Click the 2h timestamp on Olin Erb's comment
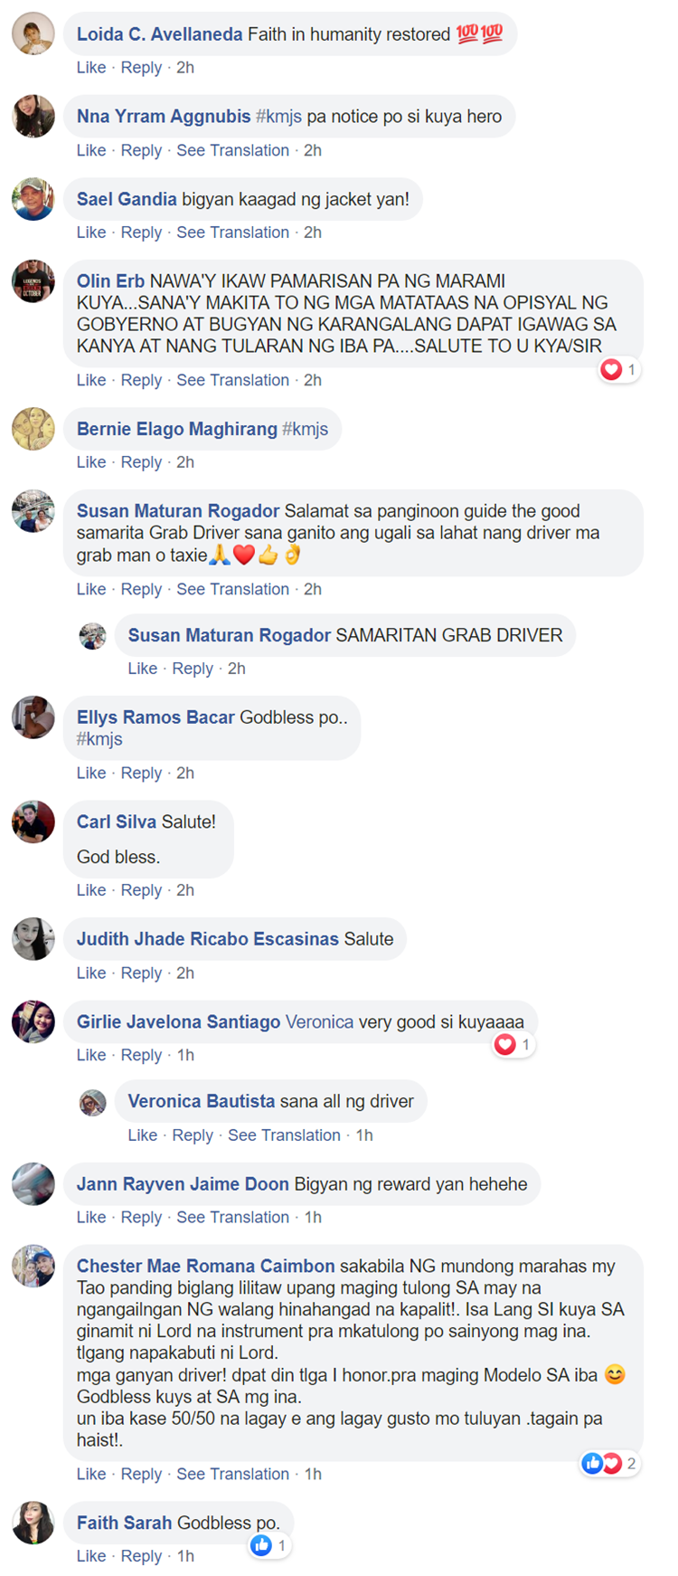Viewport: 678px width, 1576px height. click(313, 380)
